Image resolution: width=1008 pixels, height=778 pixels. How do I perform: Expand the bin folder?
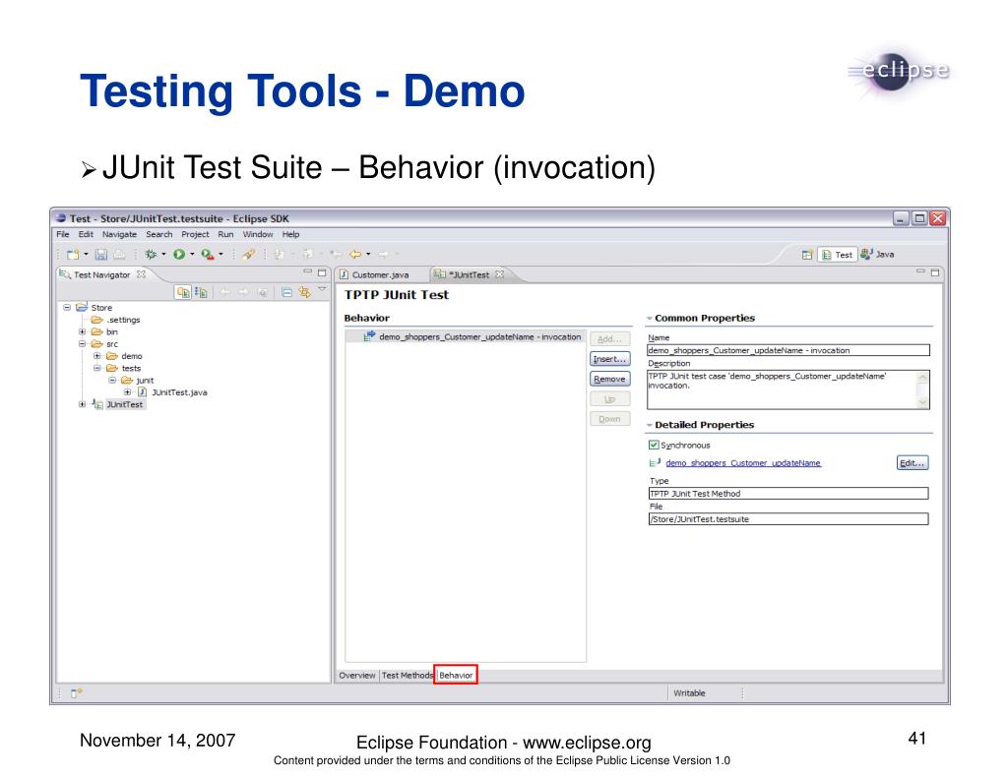[x=83, y=331]
